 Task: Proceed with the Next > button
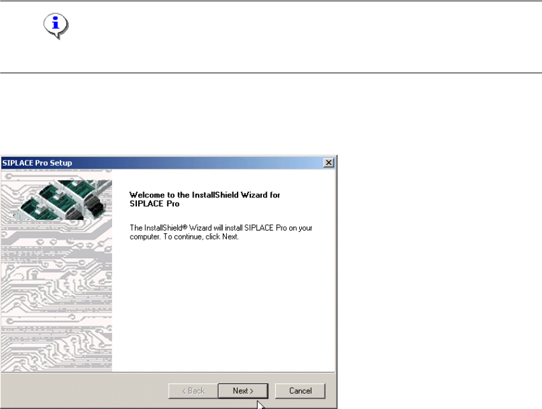243,391
